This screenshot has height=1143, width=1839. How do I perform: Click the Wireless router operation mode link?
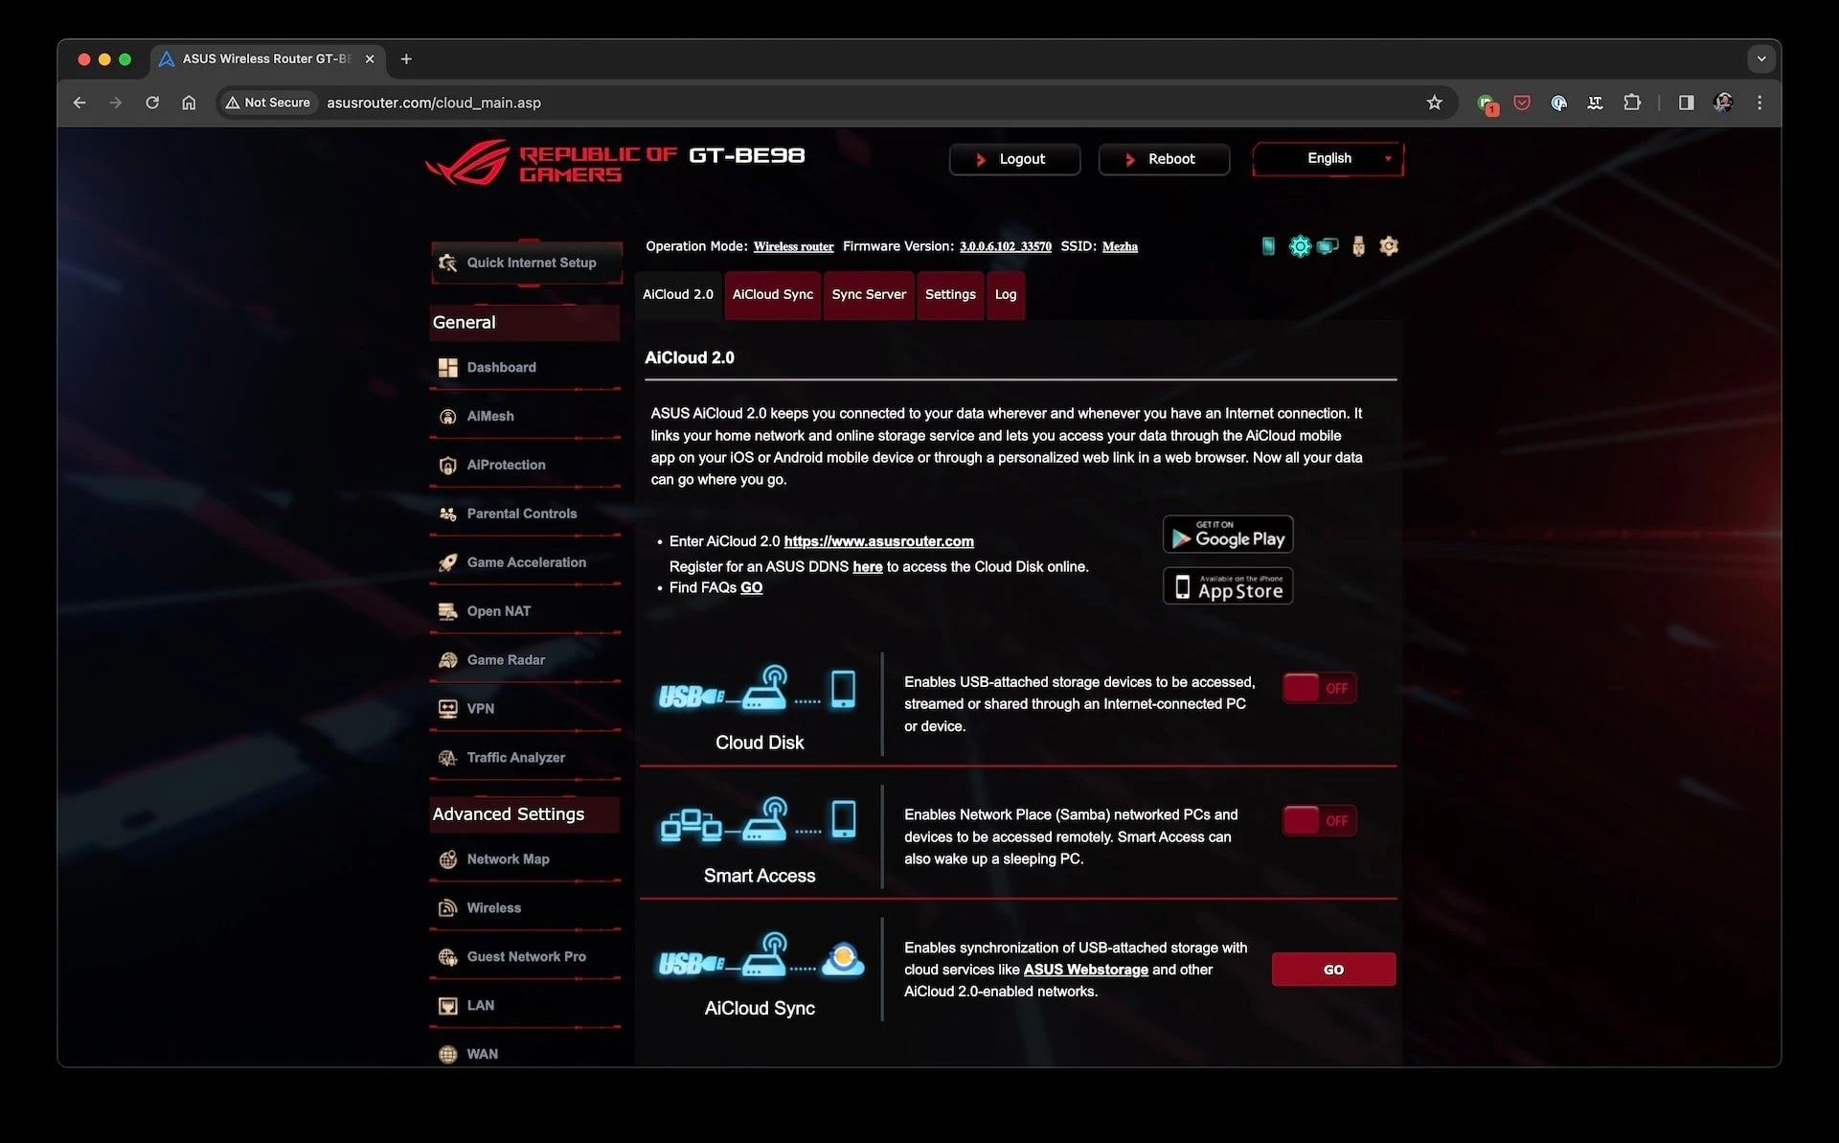click(x=793, y=247)
